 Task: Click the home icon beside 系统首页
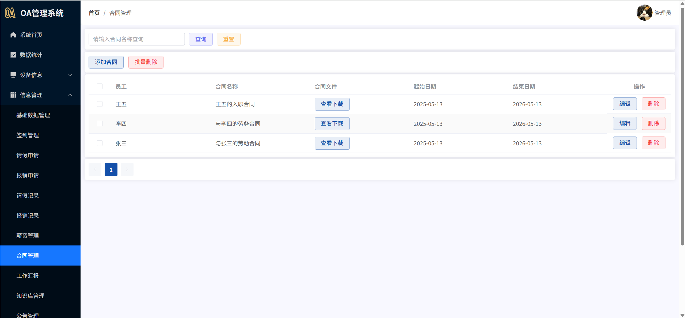13,35
